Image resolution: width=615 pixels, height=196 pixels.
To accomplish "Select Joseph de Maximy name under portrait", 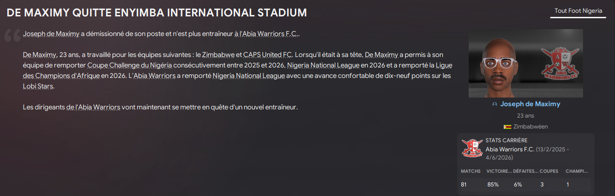I will [x=529, y=104].
